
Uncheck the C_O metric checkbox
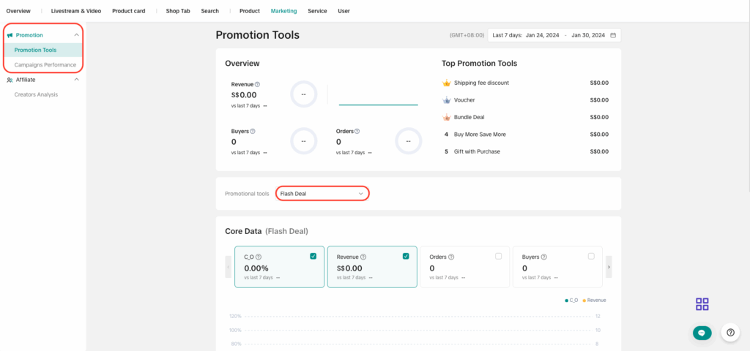click(x=313, y=256)
